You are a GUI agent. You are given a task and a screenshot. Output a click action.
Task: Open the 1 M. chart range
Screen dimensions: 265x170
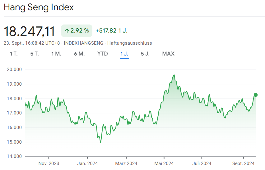(56, 54)
